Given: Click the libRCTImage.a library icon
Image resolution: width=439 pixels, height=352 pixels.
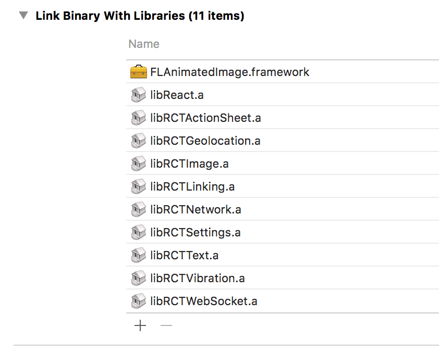Looking at the screenshot, I should coord(138,164).
